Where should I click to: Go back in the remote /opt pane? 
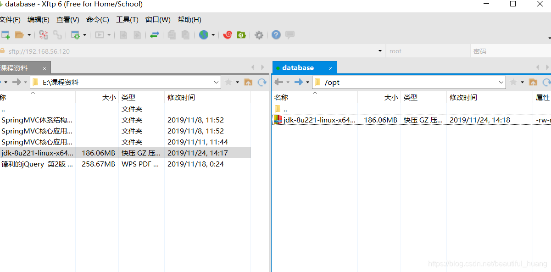[278, 82]
